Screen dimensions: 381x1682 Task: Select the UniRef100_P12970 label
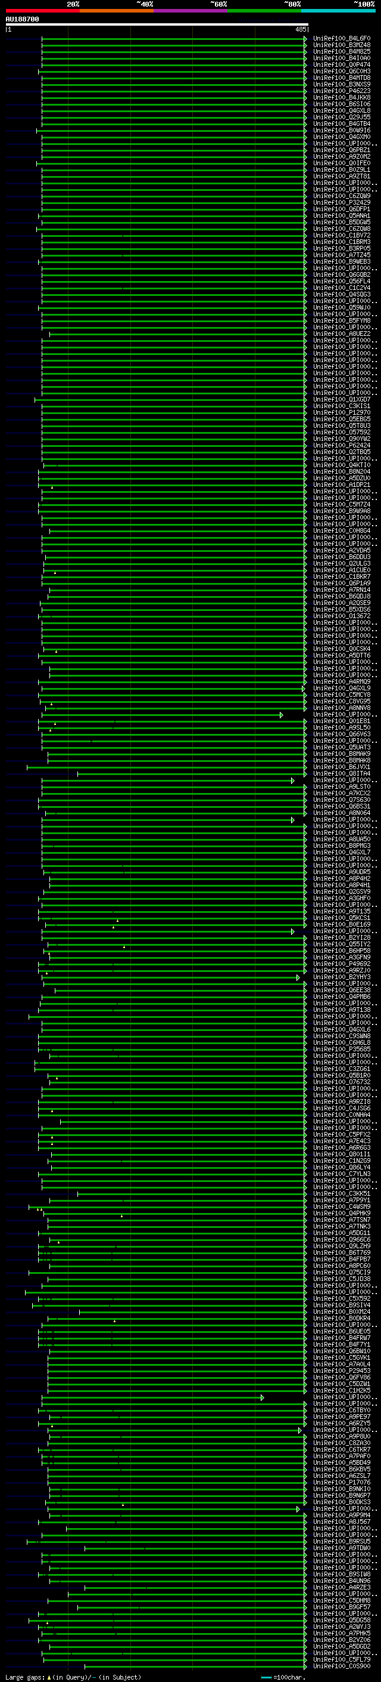[x=342, y=413]
